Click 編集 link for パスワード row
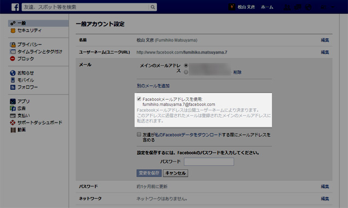348x208 pixels. click(x=325, y=187)
